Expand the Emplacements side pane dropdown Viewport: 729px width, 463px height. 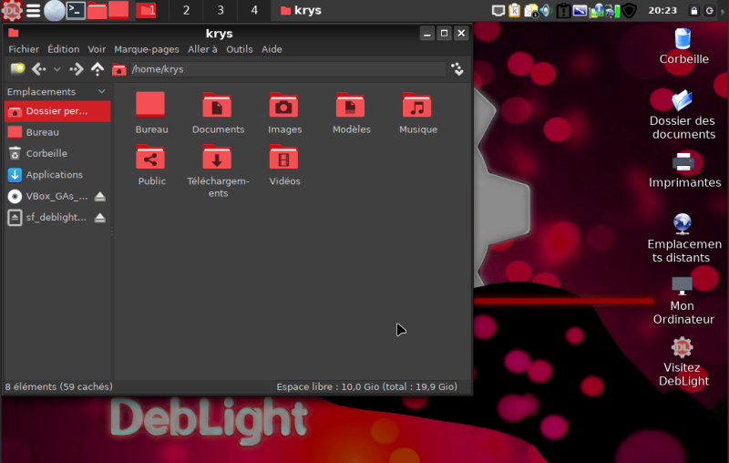(x=102, y=92)
